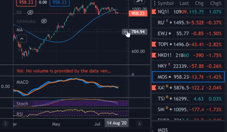Open the watchlist column options dots
The height and width of the screenshot is (132, 227).
155,3
